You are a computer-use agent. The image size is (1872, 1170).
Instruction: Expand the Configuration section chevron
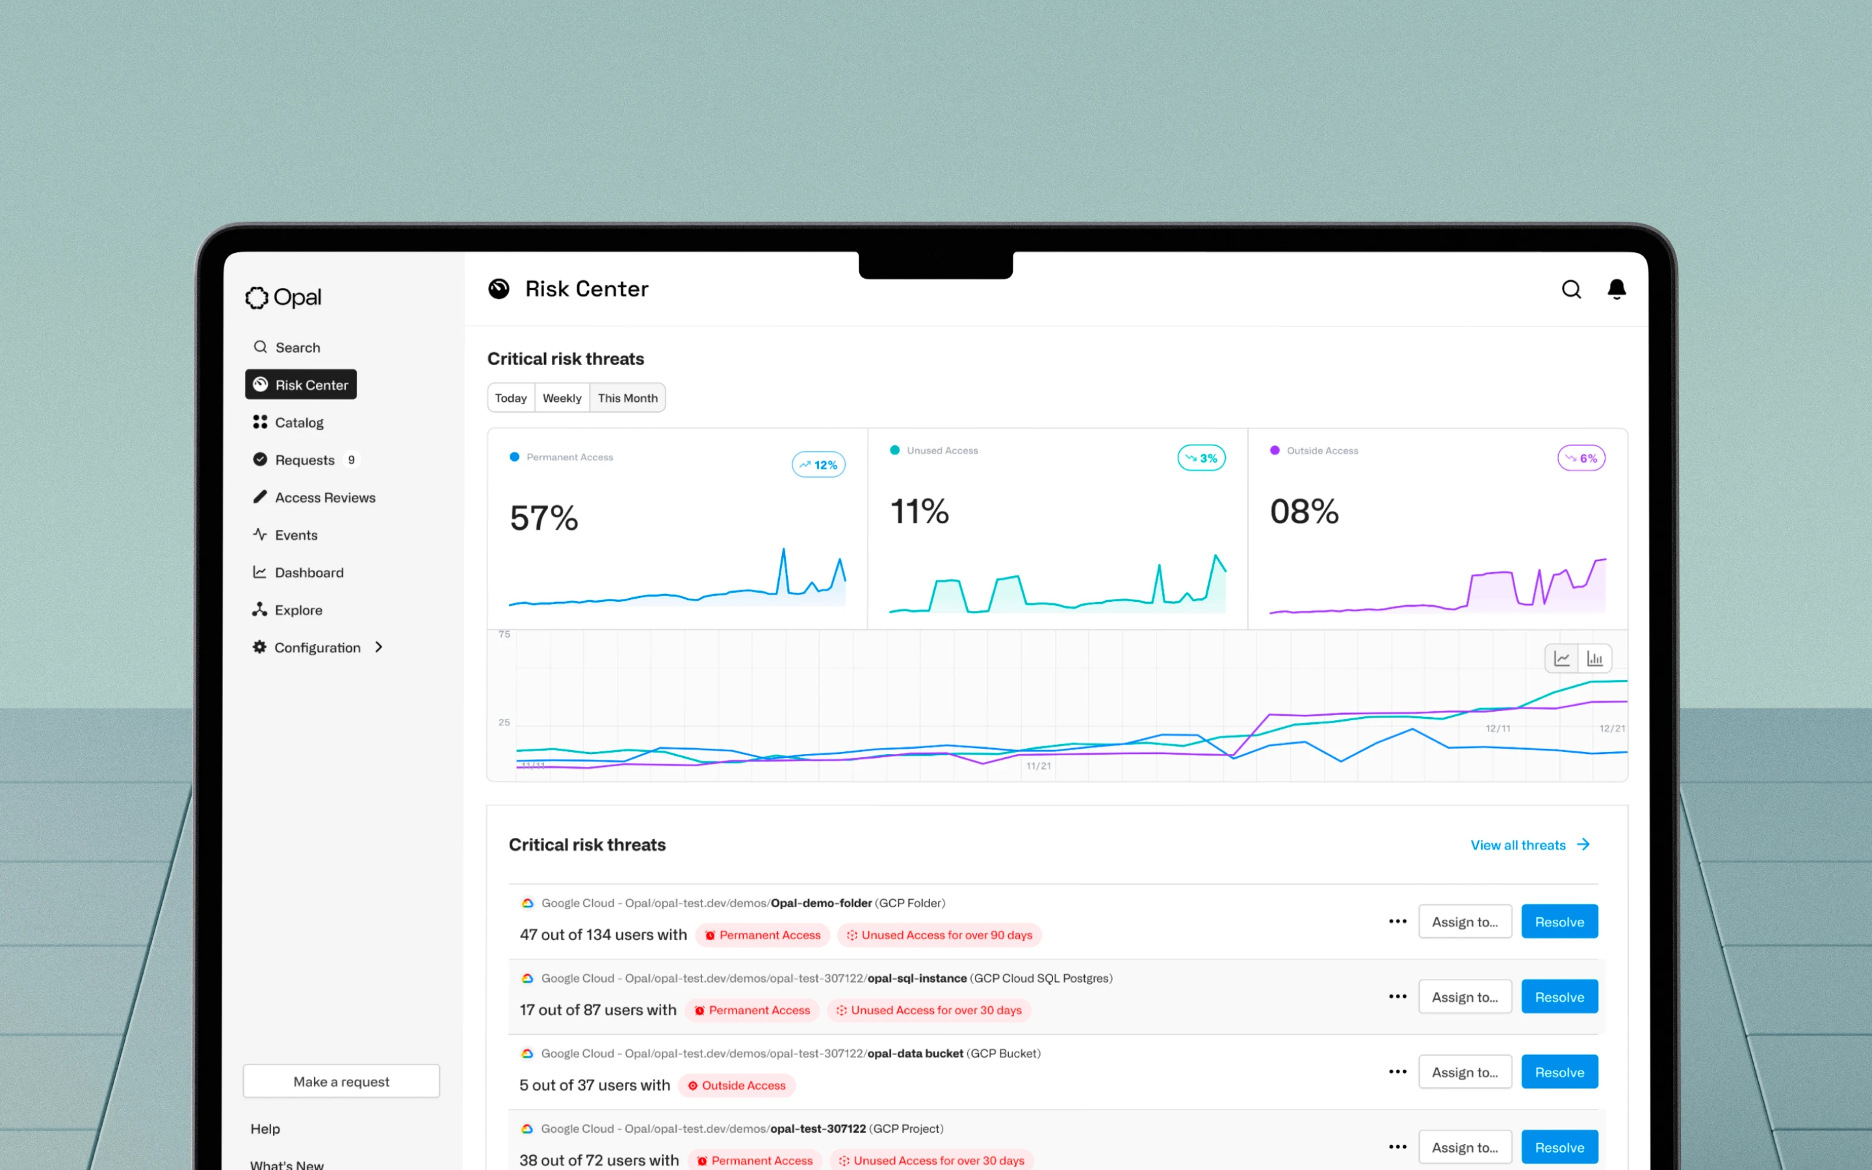click(x=379, y=647)
